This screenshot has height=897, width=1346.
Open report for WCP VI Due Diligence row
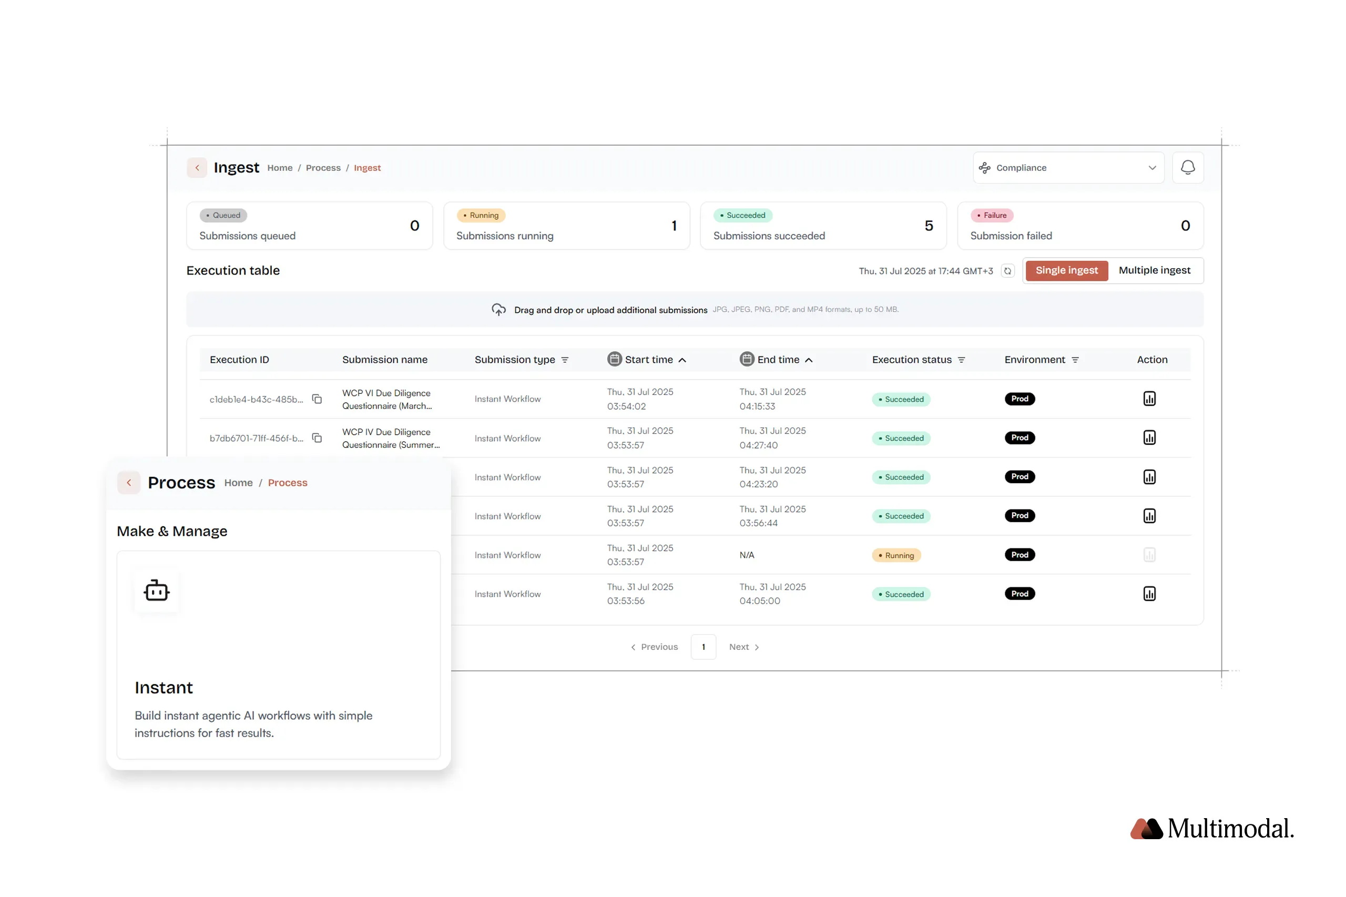(x=1149, y=399)
